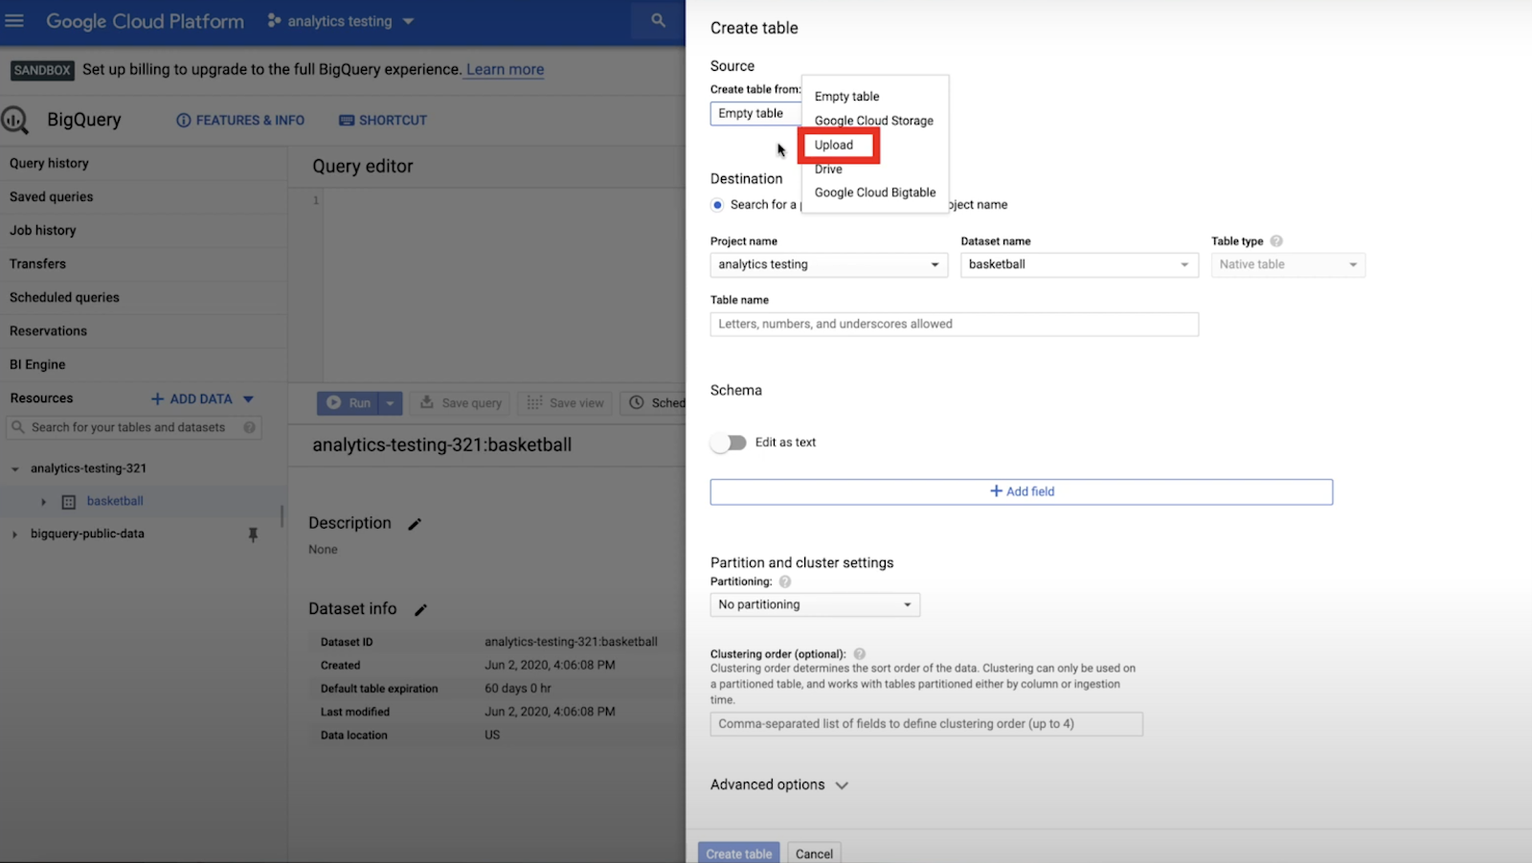
Task: Open the analytics testing project dropdown in header
Action: click(x=341, y=21)
